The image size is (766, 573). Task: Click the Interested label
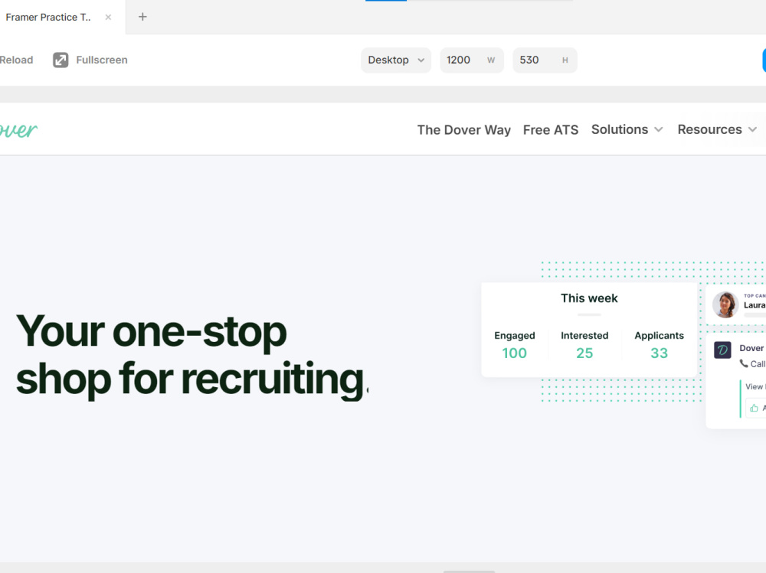pyautogui.click(x=584, y=336)
